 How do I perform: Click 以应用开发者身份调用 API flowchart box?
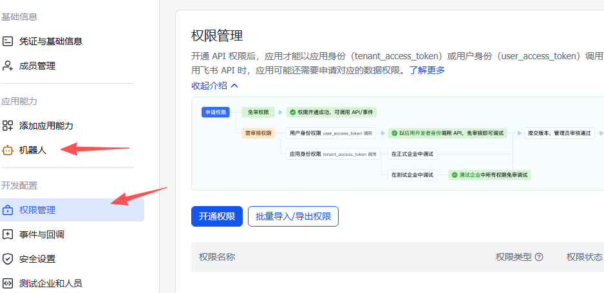448,133
